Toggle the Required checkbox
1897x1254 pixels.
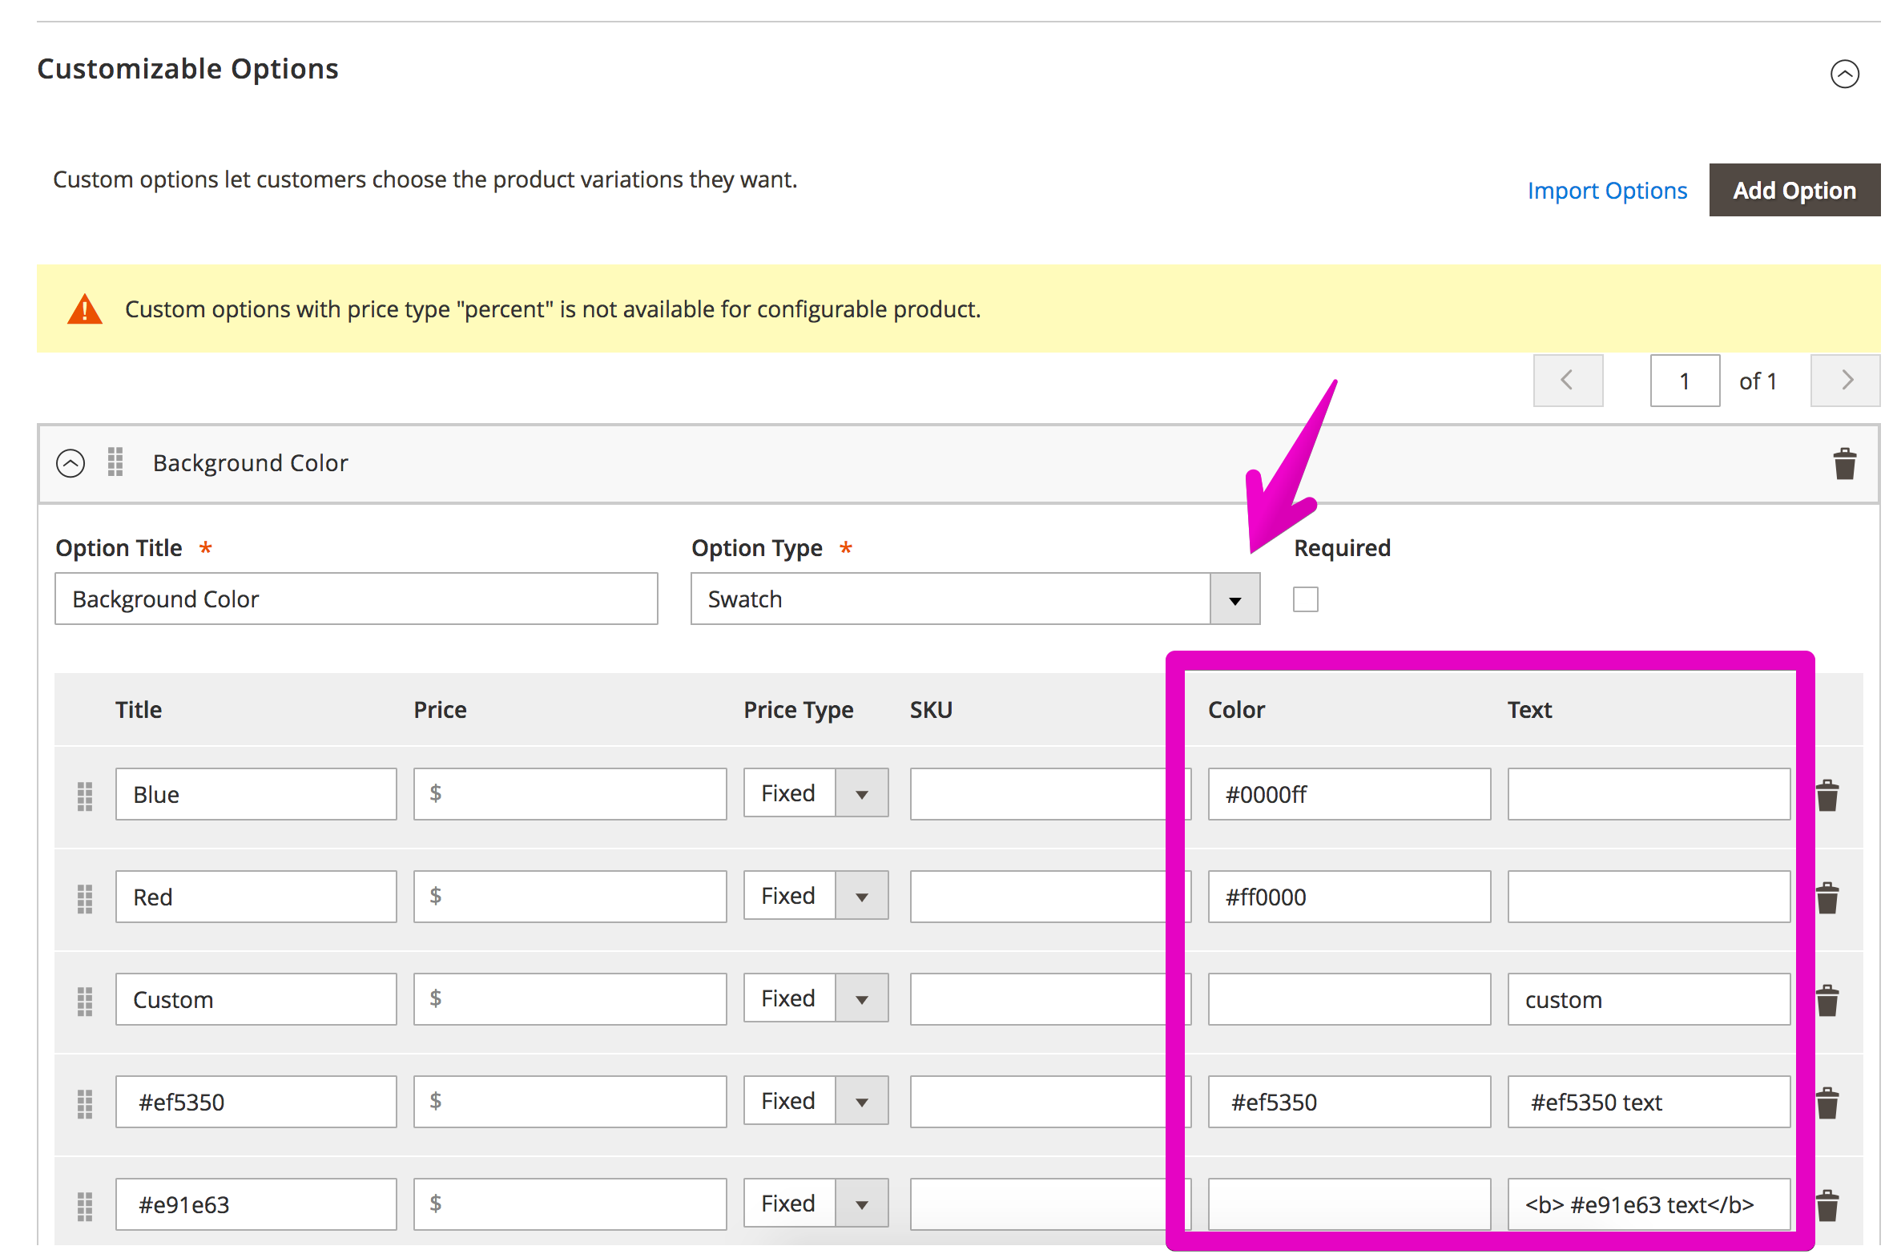[x=1306, y=599]
